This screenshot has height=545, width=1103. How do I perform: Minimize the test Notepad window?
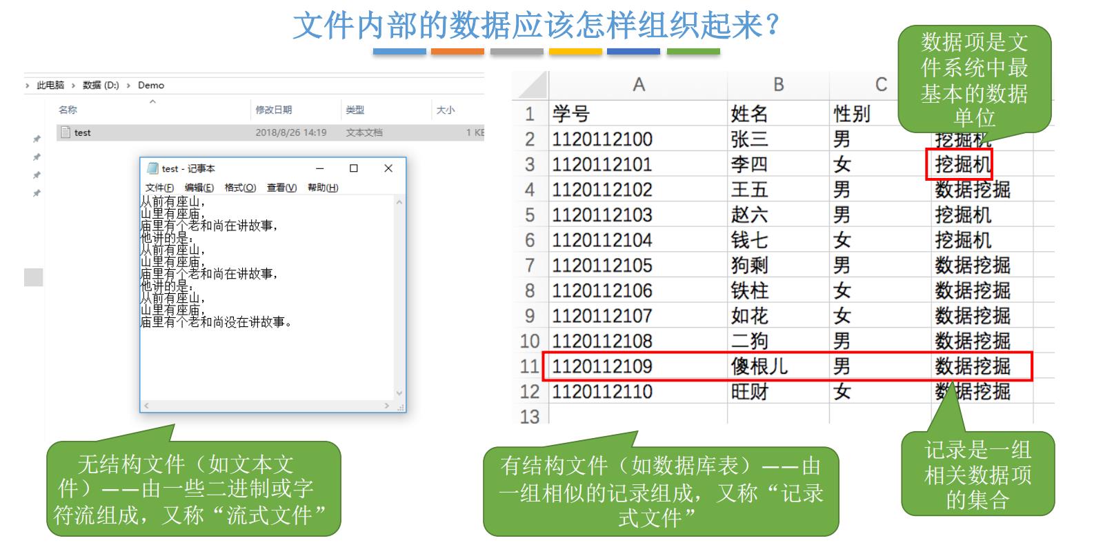pos(320,168)
